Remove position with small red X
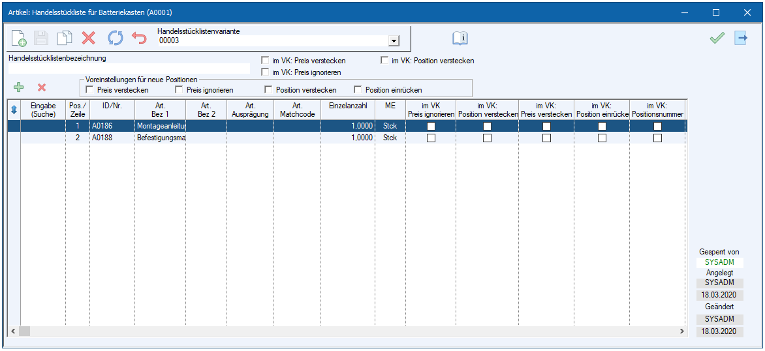 point(42,87)
